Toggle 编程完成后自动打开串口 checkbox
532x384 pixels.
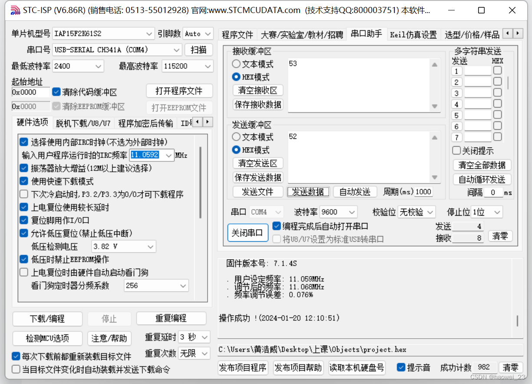click(x=276, y=226)
